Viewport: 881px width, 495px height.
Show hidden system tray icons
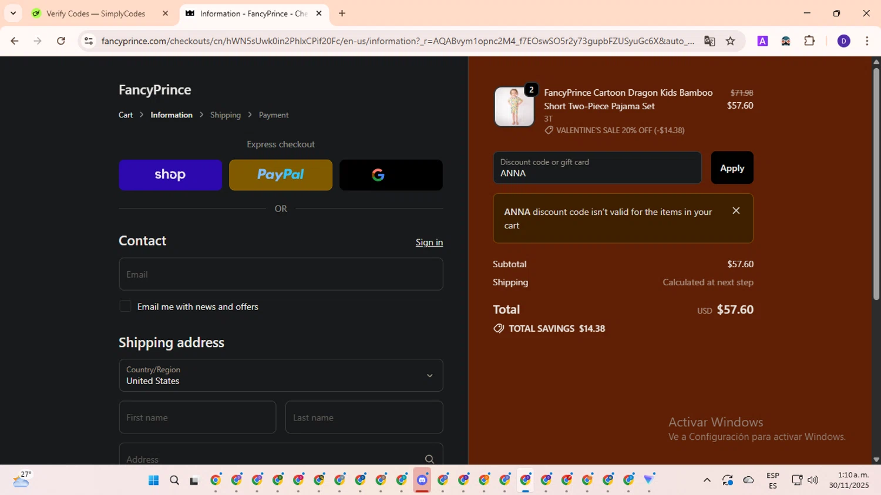pos(707,480)
